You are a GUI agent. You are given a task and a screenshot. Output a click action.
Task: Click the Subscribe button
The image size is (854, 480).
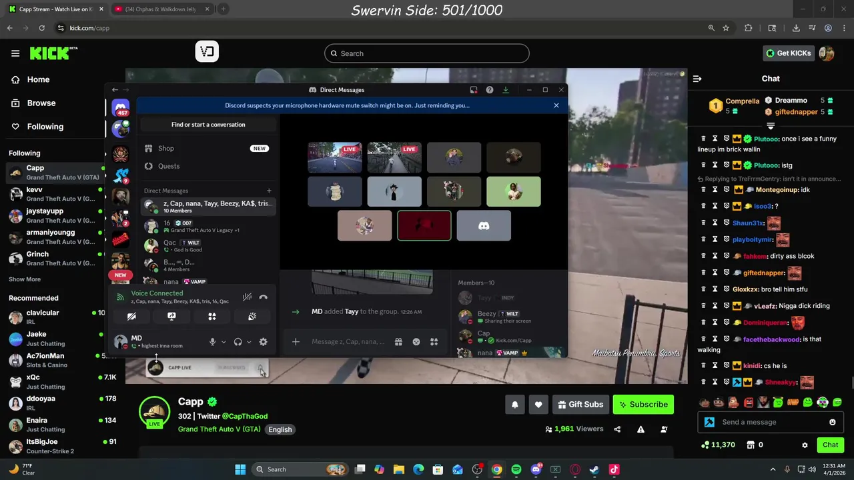(x=643, y=405)
